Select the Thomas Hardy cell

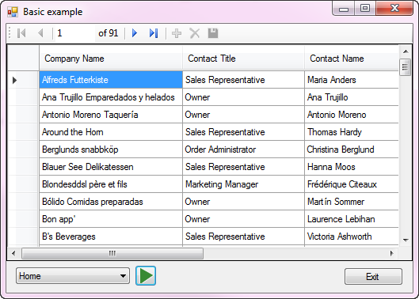tap(352, 132)
